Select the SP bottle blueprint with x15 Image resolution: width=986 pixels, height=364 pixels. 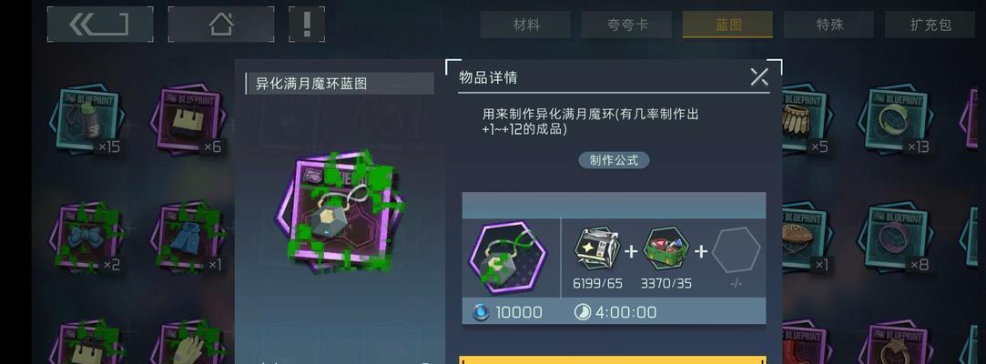86,120
